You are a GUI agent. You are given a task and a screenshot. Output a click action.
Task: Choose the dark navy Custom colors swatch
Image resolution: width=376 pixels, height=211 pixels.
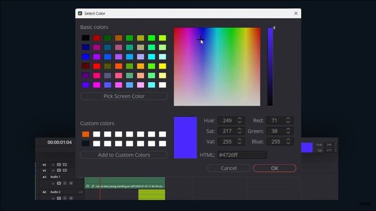(x=86, y=143)
